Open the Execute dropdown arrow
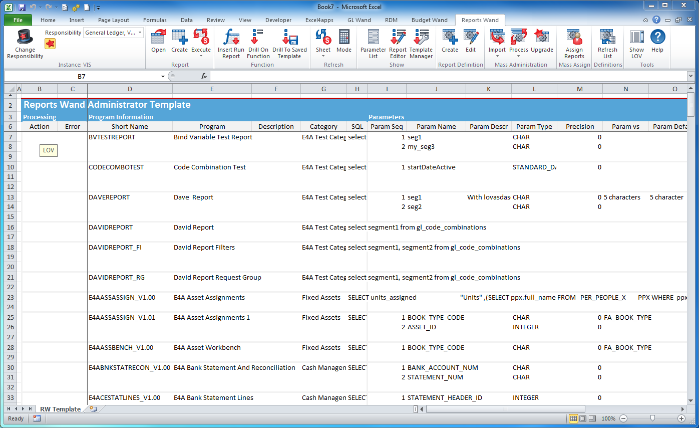Screen dimensions: 699x428 (201, 56)
